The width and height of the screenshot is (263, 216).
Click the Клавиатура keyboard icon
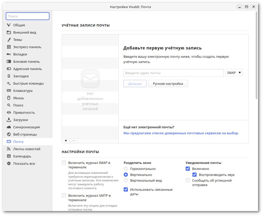[x=9, y=91]
